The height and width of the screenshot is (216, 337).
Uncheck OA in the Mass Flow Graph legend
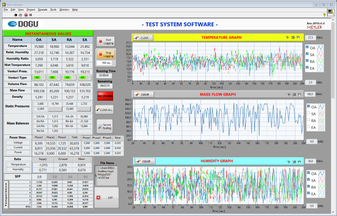tap(308, 106)
